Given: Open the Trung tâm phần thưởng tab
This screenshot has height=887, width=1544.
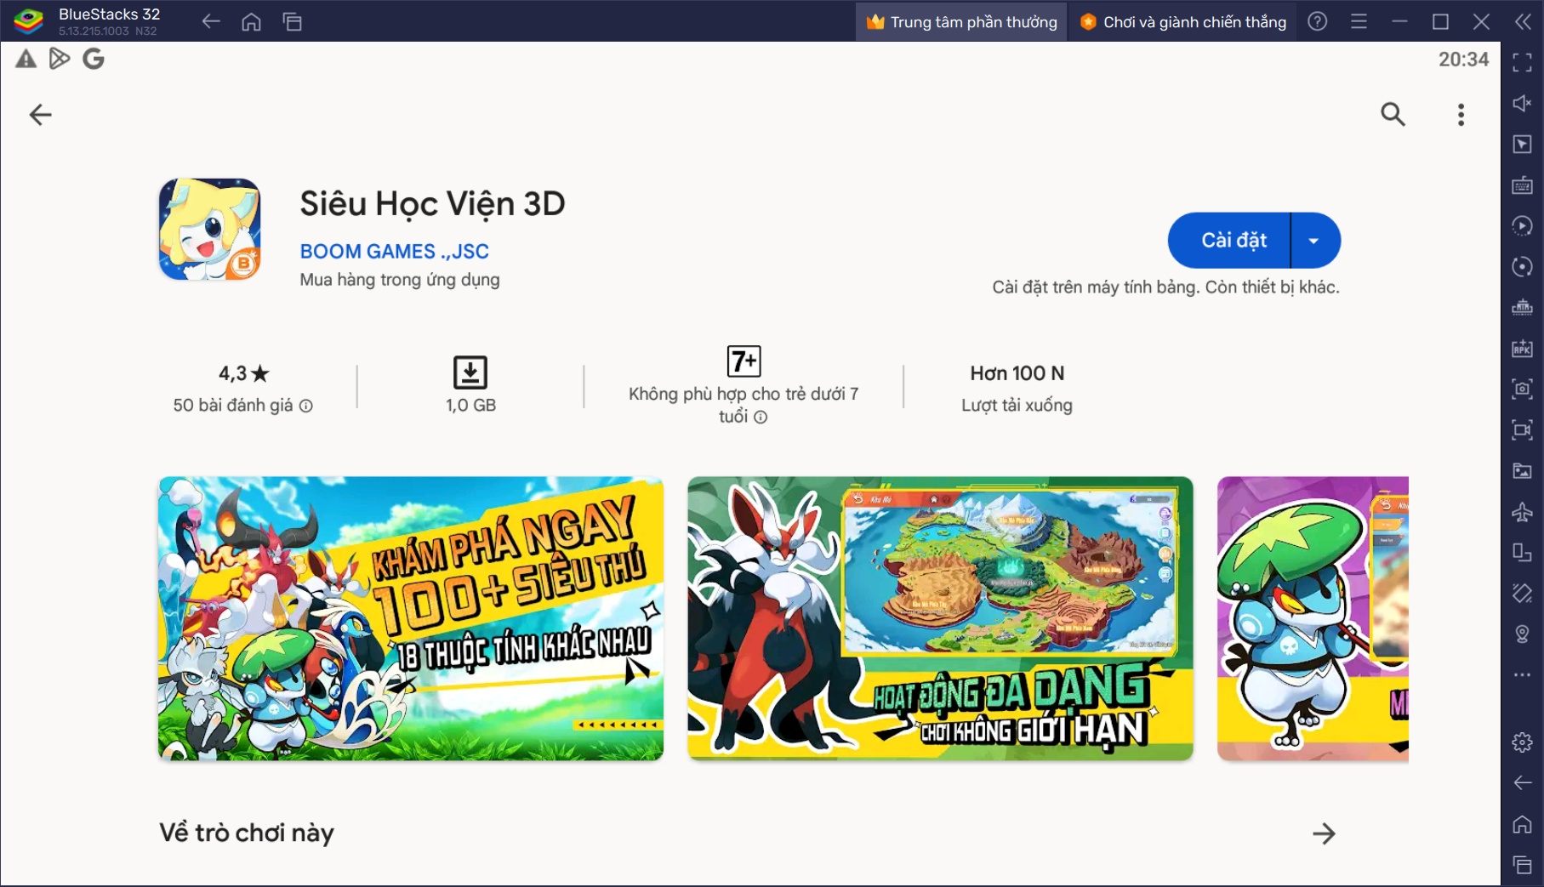Looking at the screenshot, I should [961, 21].
